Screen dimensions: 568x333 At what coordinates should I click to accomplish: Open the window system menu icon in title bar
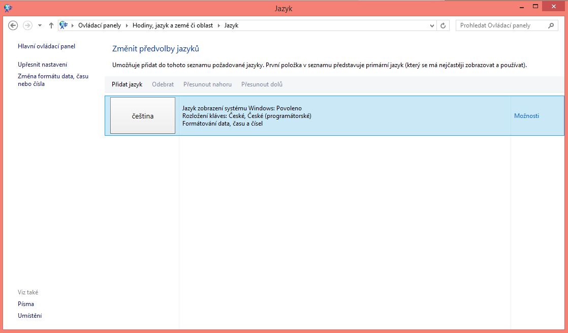coord(8,8)
